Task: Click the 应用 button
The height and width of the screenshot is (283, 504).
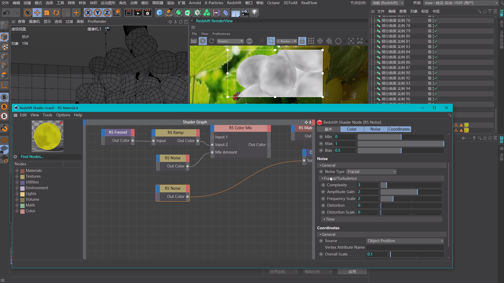Action: pyautogui.click(x=352, y=271)
